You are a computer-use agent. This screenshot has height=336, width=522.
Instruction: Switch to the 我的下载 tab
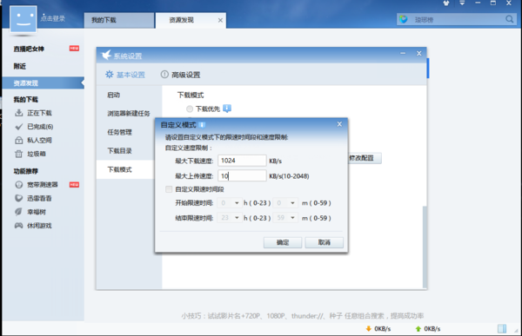[x=119, y=20]
